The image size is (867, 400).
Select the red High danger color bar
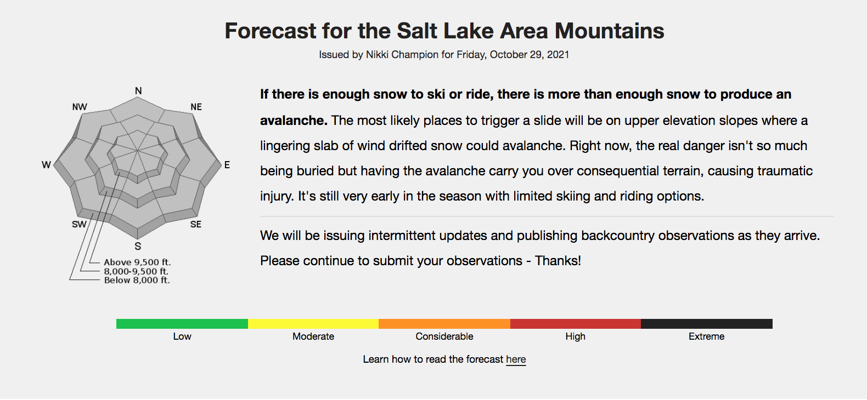(576, 324)
